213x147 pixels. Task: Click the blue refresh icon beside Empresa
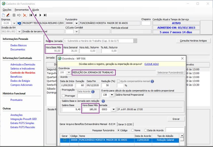tap(19, 23)
